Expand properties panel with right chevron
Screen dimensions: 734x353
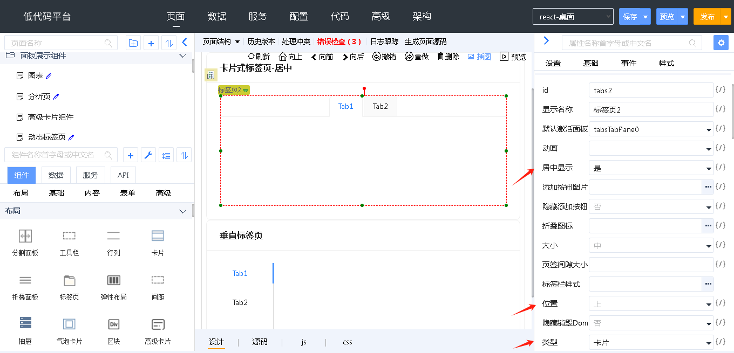(546, 41)
